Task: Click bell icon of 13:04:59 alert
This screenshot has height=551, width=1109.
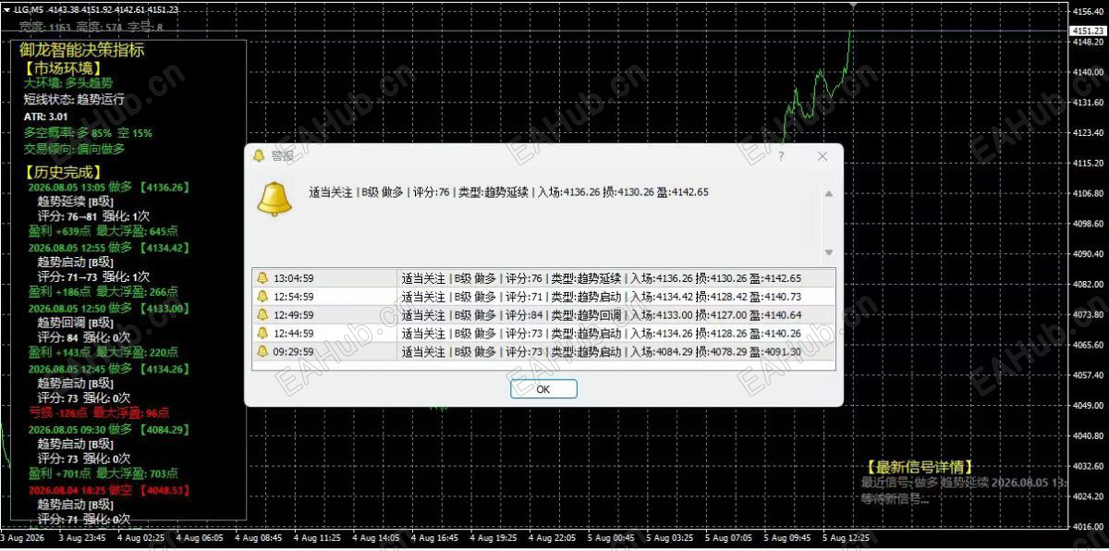Action: (x=262, y=278)
